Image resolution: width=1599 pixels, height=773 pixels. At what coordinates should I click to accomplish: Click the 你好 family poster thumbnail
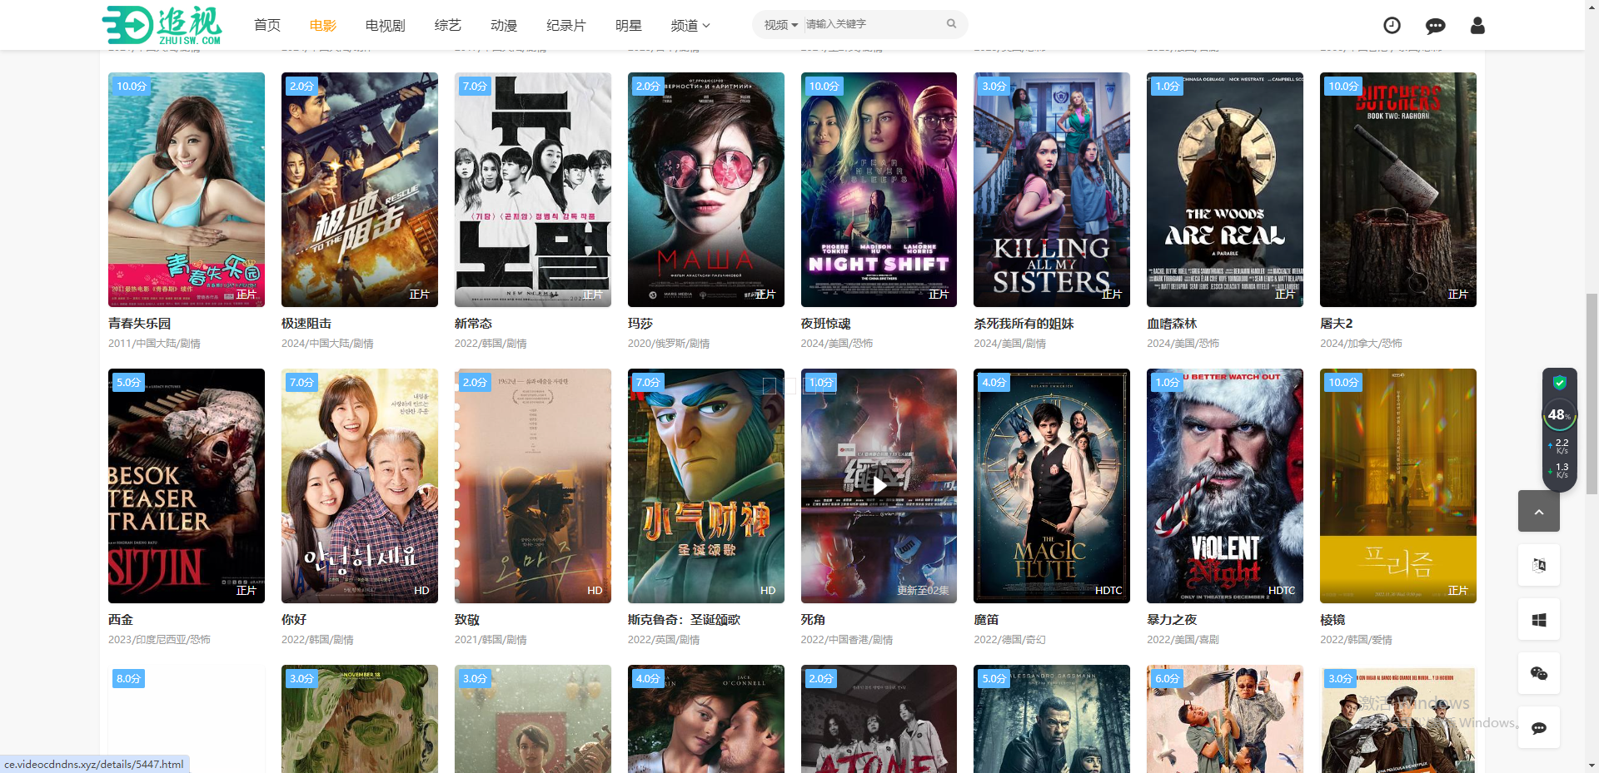click(360, 486)
